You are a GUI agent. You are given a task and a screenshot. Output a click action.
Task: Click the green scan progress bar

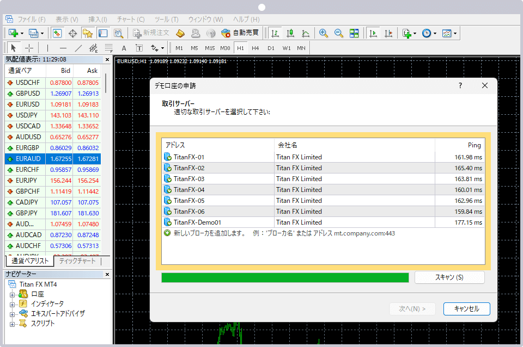(285, 277)
